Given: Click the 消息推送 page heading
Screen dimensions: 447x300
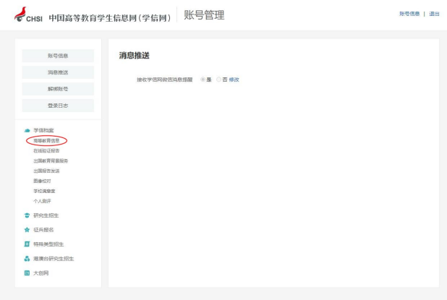Looking at the screenshot, I should [135, 55].
